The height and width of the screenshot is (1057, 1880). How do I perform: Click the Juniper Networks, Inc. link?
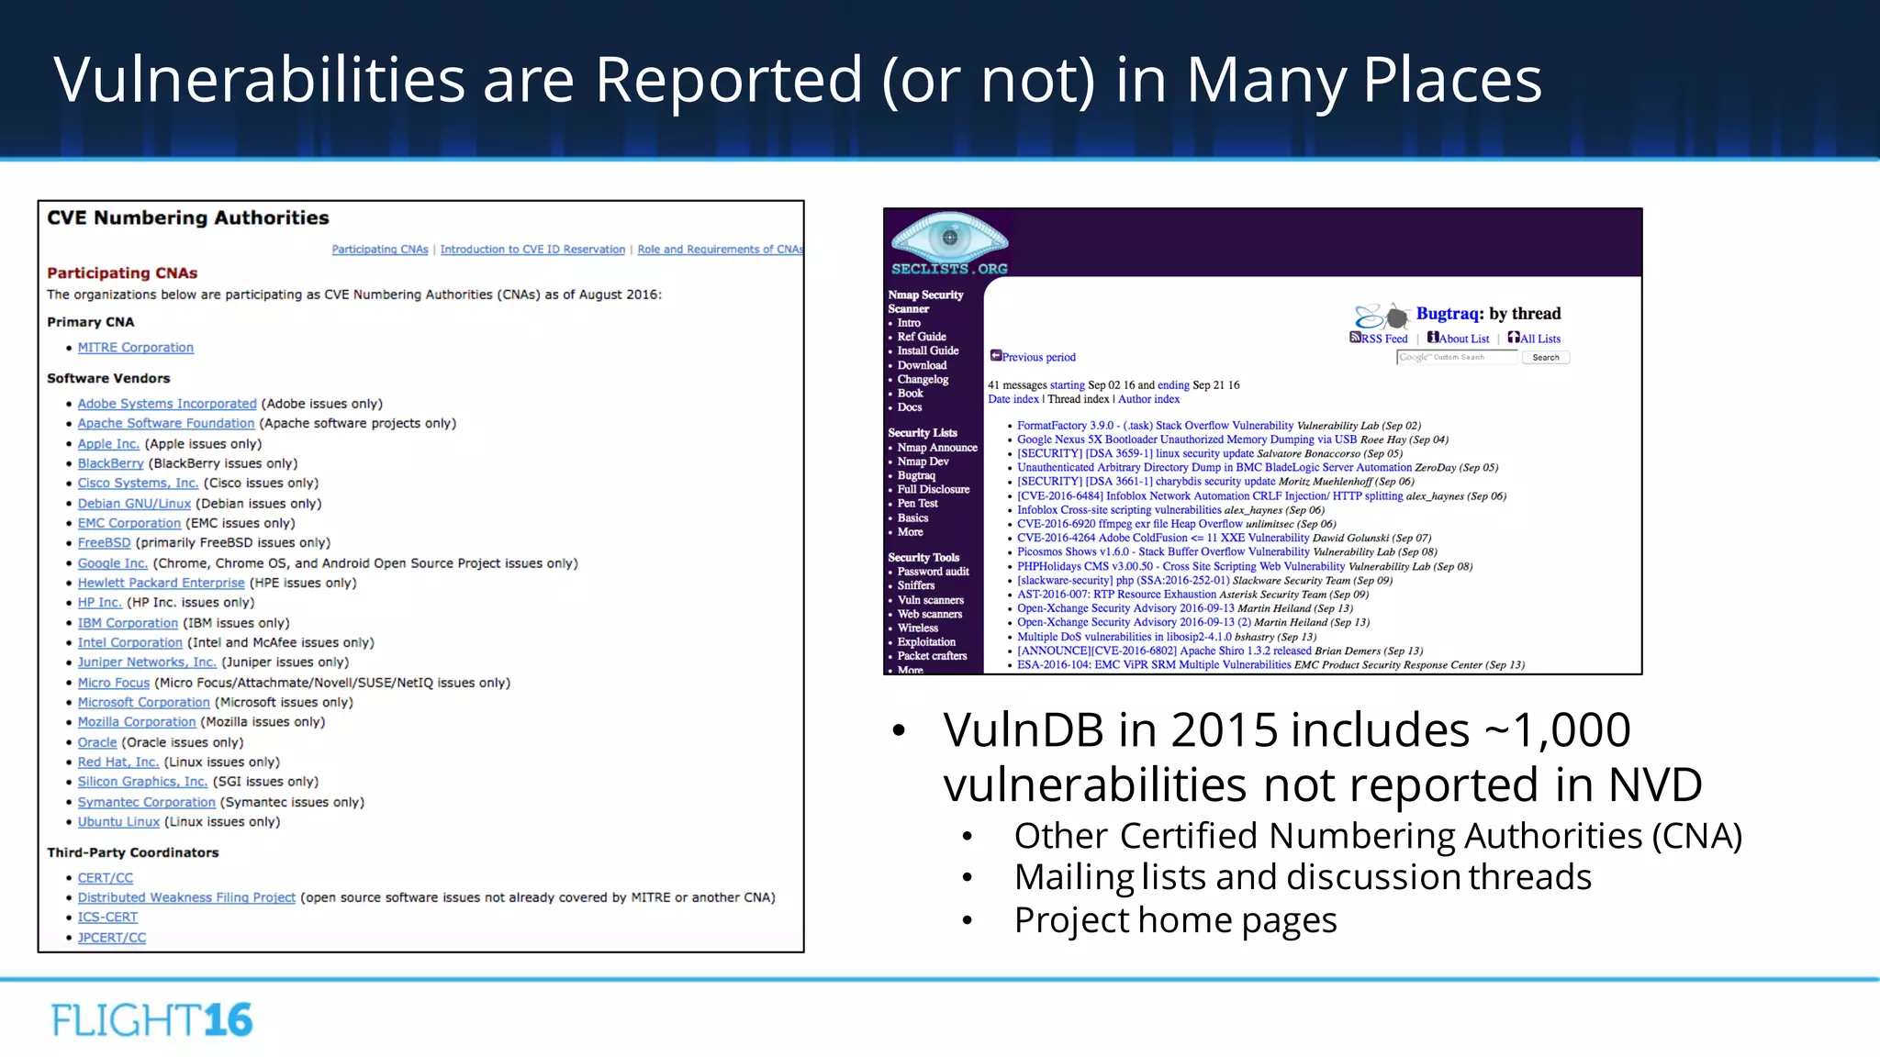[147, 662]
